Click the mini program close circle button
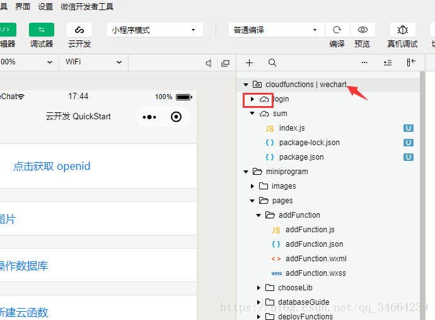The image size is (435, 320). 176,117
